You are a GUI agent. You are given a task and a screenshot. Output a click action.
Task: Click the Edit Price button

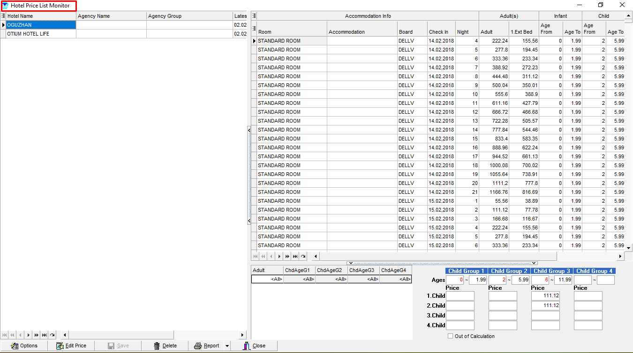pos(71,346)
